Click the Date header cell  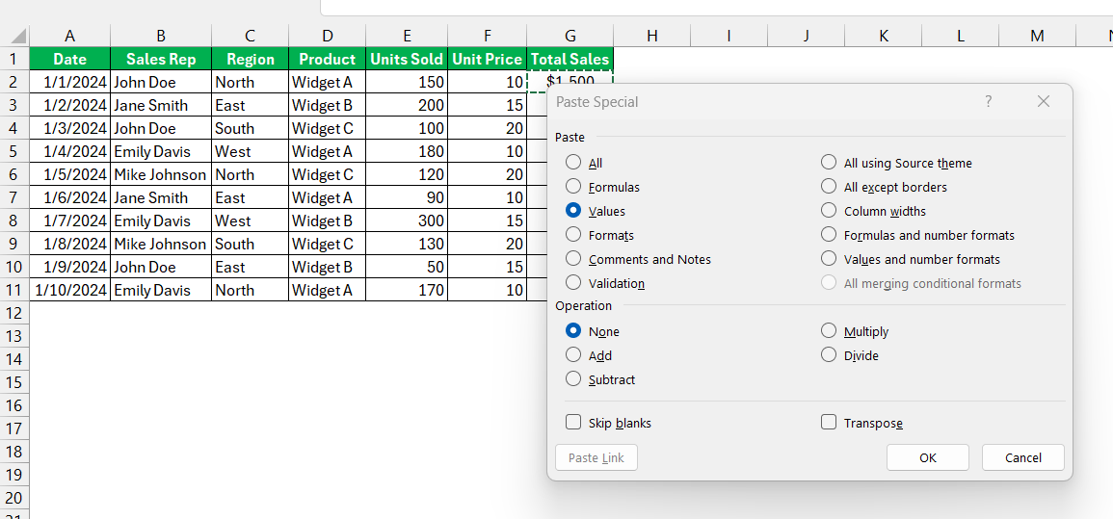tap(69, 59)
